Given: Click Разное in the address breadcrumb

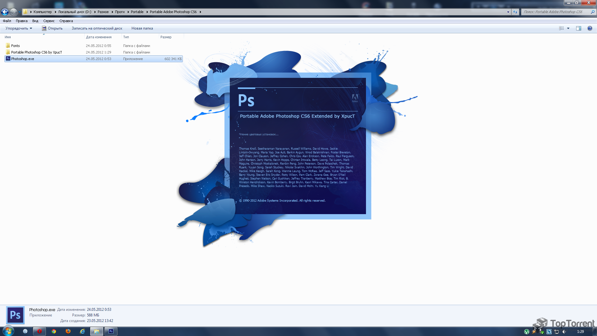Looking at the screenshot, I should [103, 12].
